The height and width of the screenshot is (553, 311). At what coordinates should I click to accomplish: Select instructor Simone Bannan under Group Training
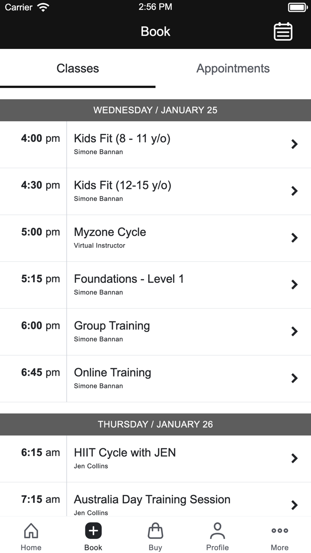click(x=99, y=339)
